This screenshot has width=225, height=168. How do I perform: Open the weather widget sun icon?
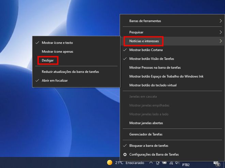point(110,163)
